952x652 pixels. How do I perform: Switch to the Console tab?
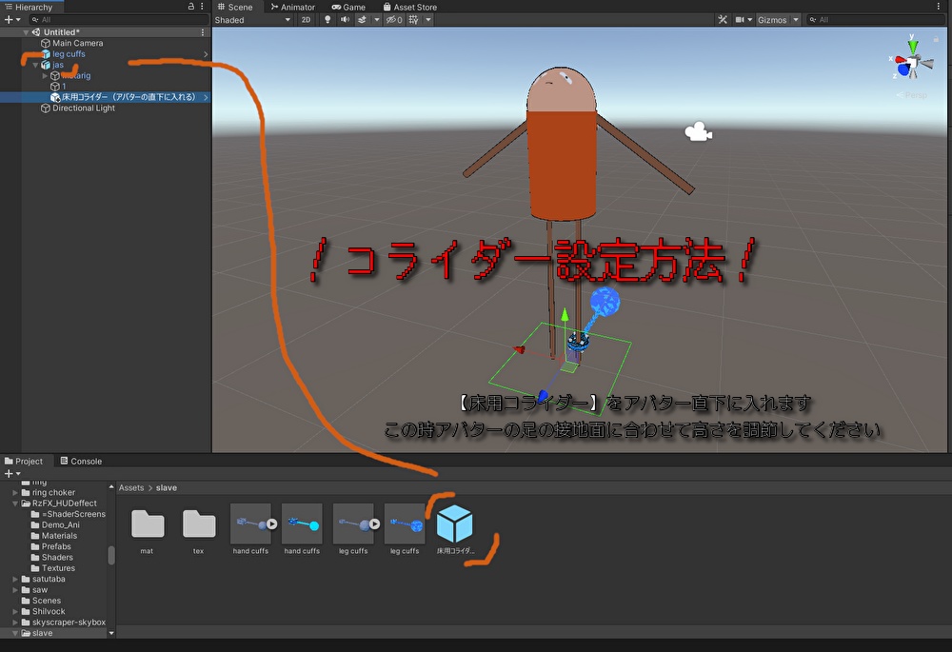pos(81,461)
